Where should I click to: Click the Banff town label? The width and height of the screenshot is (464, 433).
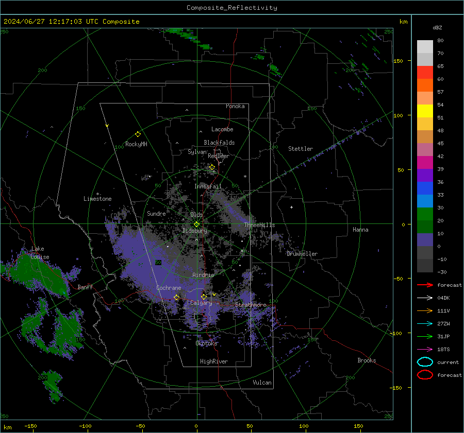point(85,287)
